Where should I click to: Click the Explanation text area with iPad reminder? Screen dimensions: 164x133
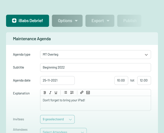[x=96, y=103]
